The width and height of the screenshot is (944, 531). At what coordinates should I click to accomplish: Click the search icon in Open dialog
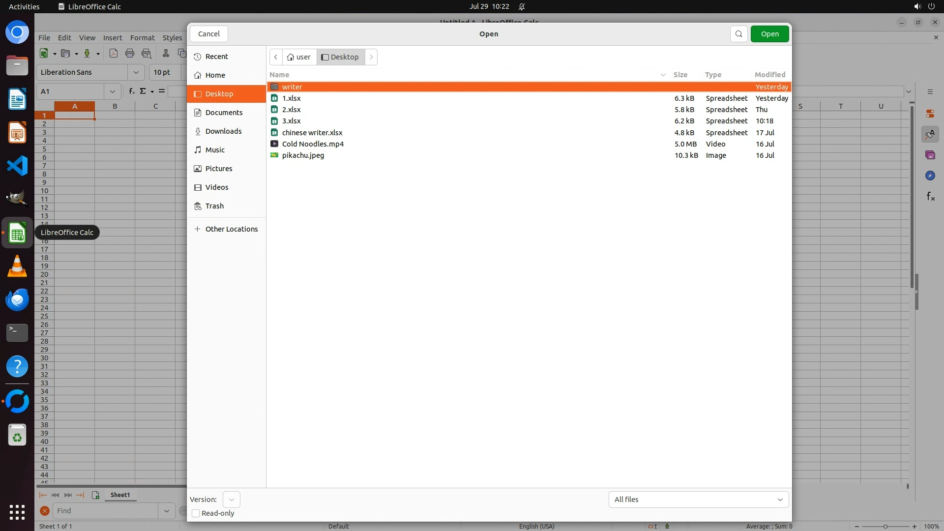tap(738, 34)
